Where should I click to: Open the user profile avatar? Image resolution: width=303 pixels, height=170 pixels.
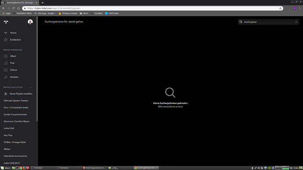tap(30, 22)
